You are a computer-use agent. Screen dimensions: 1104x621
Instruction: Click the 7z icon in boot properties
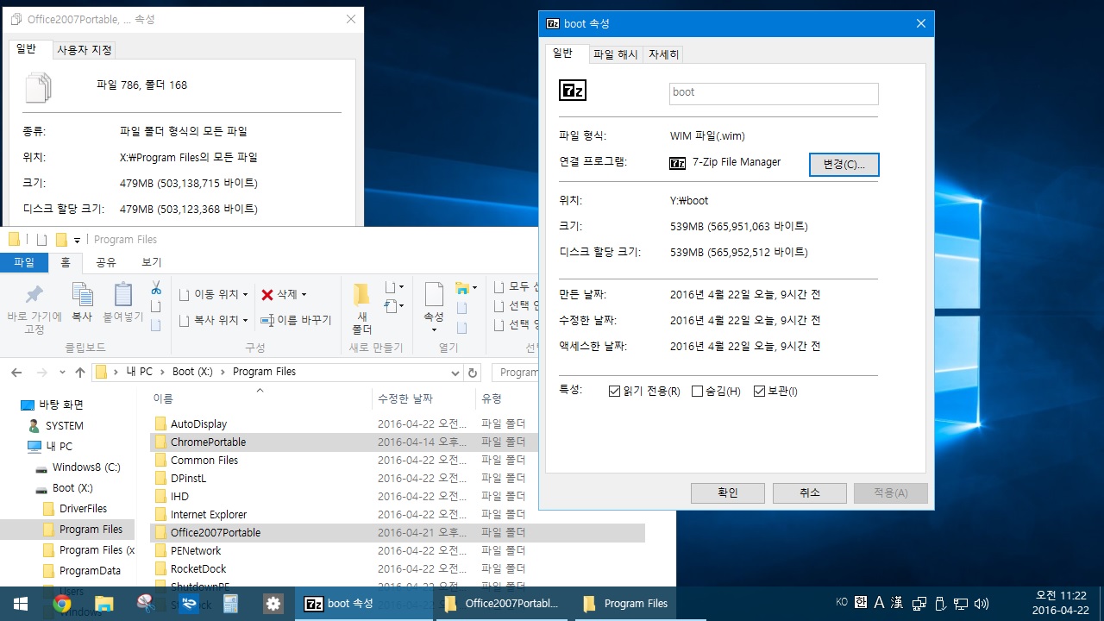[x=573, y=91]
